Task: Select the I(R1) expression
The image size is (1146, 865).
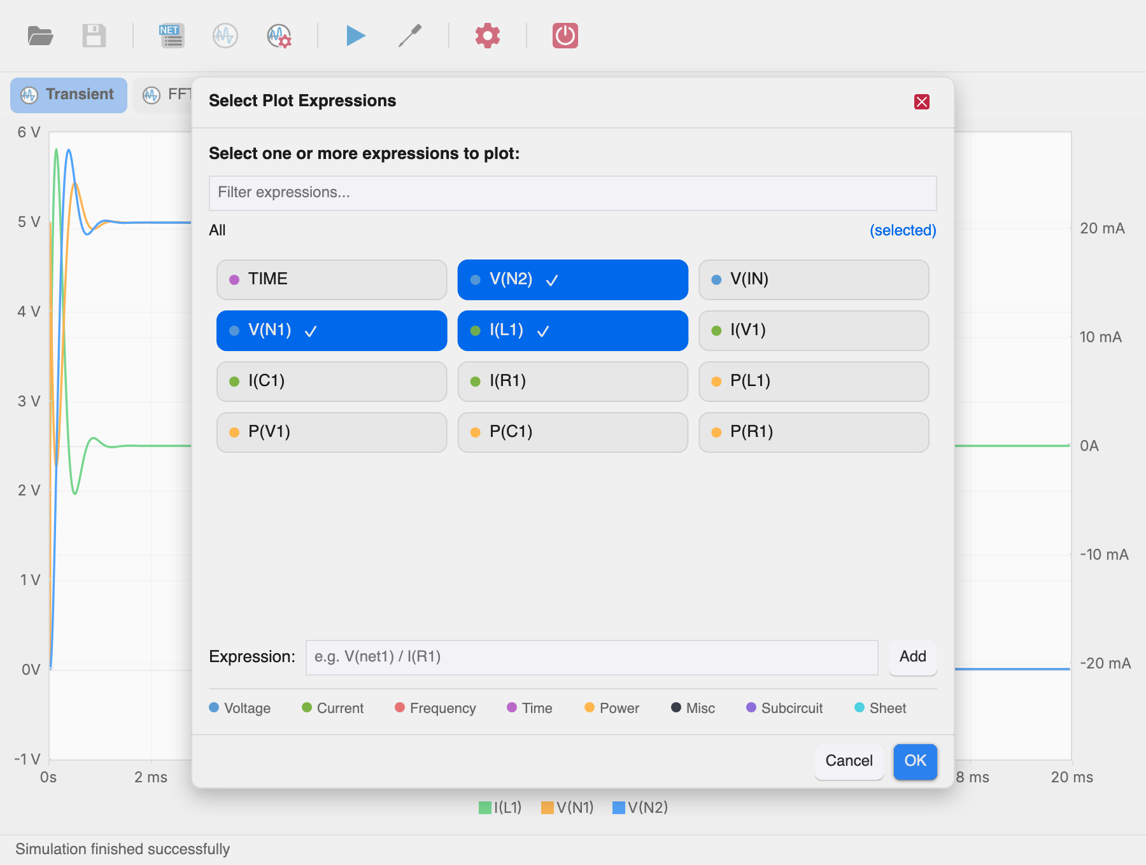Action: pos(573,381)
